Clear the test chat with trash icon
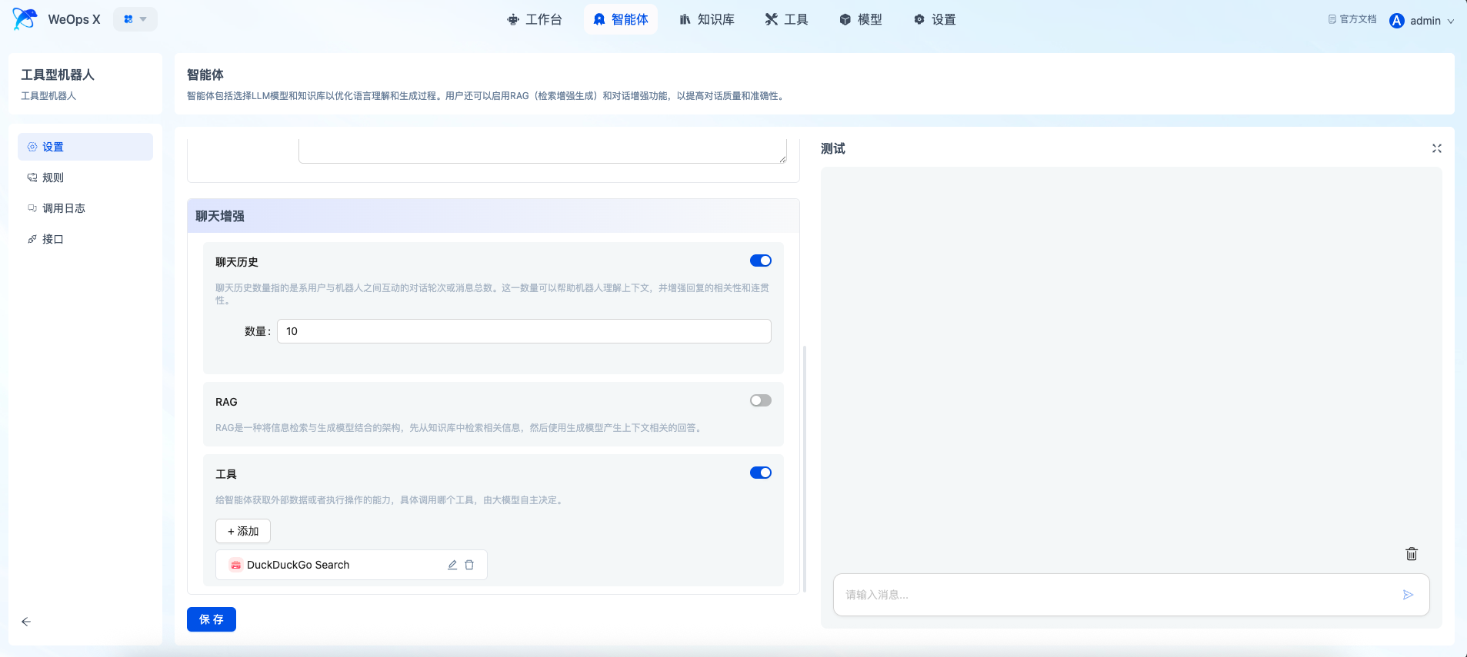The width and height of the screenshot is (1467, 657). point(1412,554)
